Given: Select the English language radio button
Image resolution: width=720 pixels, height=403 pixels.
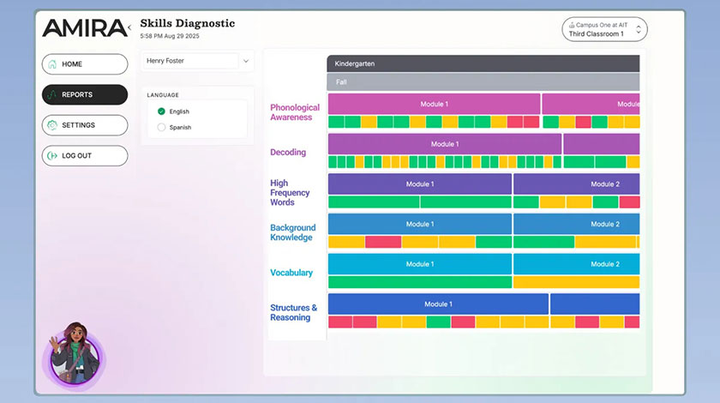Looking at the screenshot, I should (x=161, y=111).
